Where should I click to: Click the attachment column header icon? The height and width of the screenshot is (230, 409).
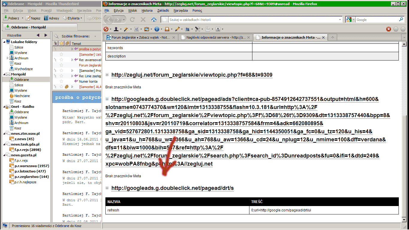point(67,43)
